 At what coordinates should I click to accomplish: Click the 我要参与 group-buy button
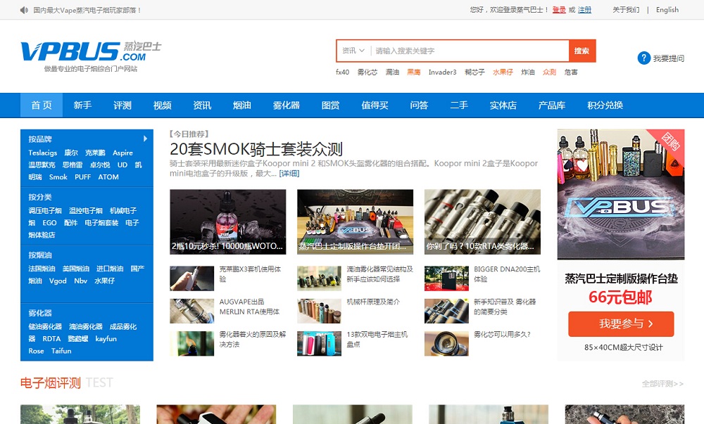[621, 323]
